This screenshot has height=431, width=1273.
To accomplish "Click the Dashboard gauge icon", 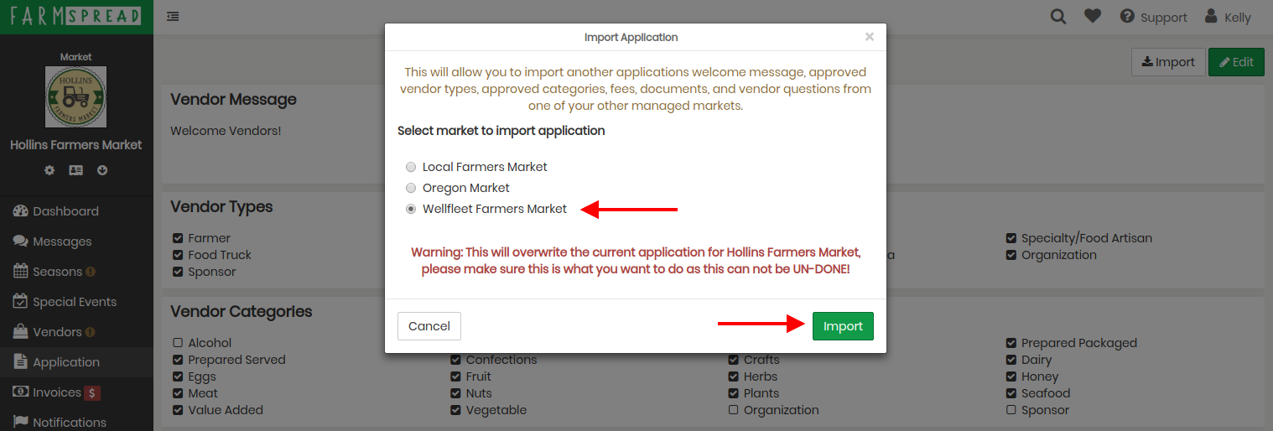I will pos(20,211).
